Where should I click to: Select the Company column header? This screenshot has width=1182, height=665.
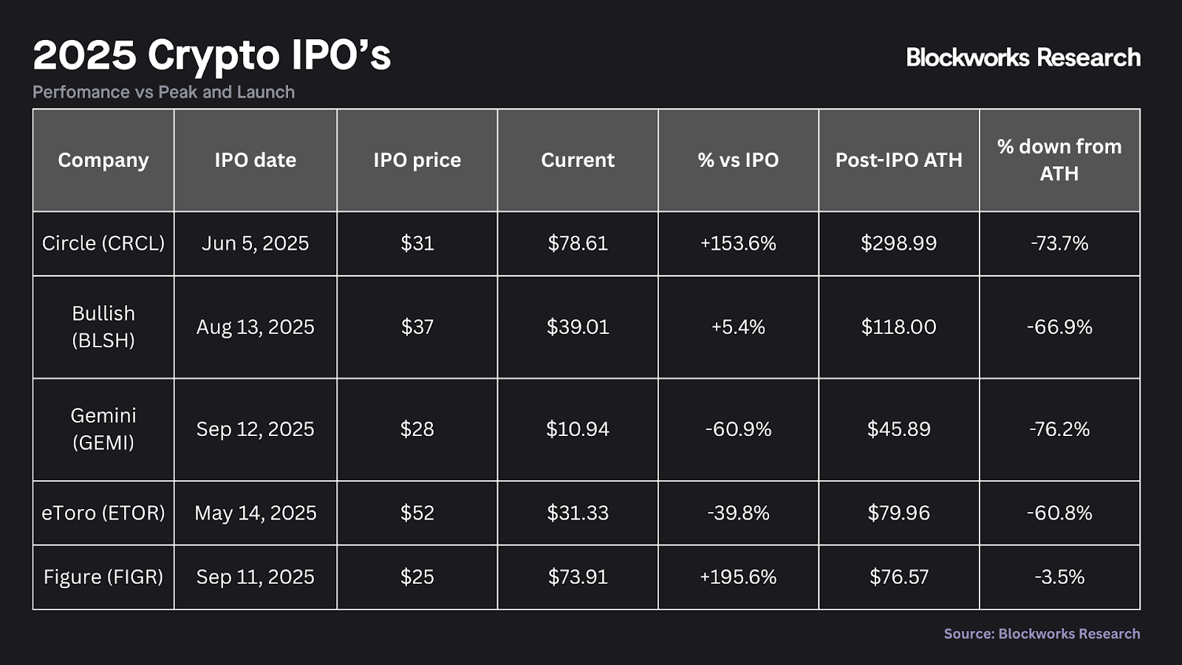(103, 160)
